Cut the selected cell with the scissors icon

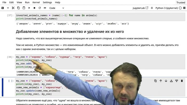tap(13, 8)
